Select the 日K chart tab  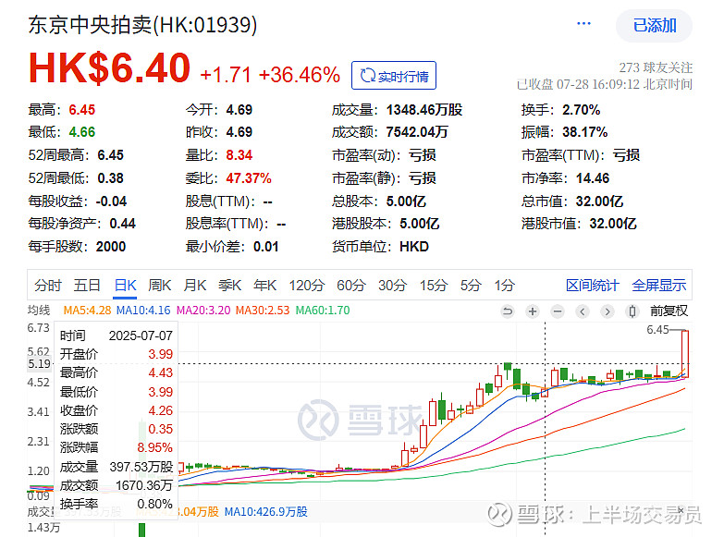coord(125,286)
